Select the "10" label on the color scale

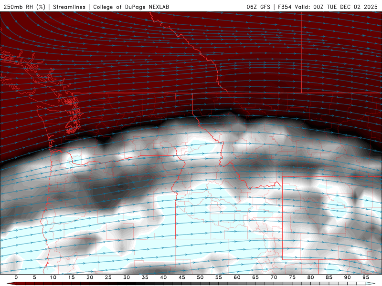[x=53, y=277]
